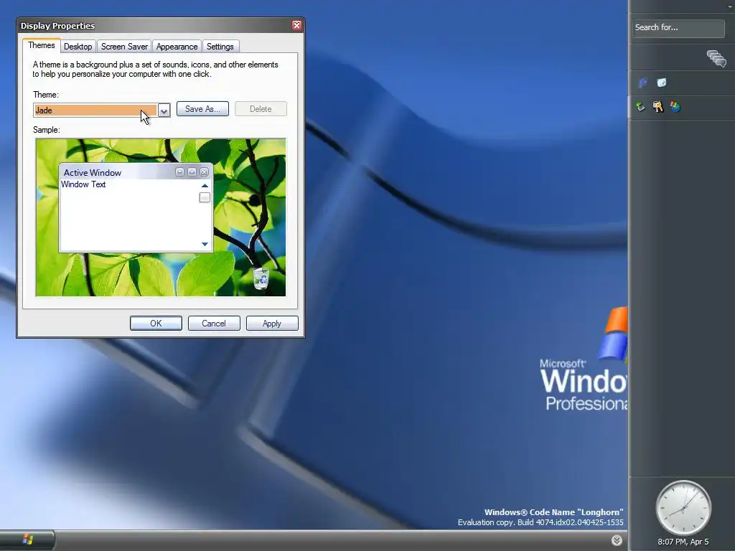The width and height of the screenshot is (735, 551).
Task: Close the Display Properties window
Action: pyautogui.click(x=296, y=25)
